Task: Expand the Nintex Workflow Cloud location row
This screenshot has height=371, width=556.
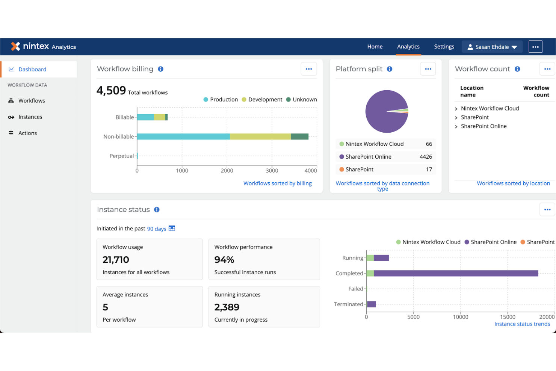Action: 456,109
